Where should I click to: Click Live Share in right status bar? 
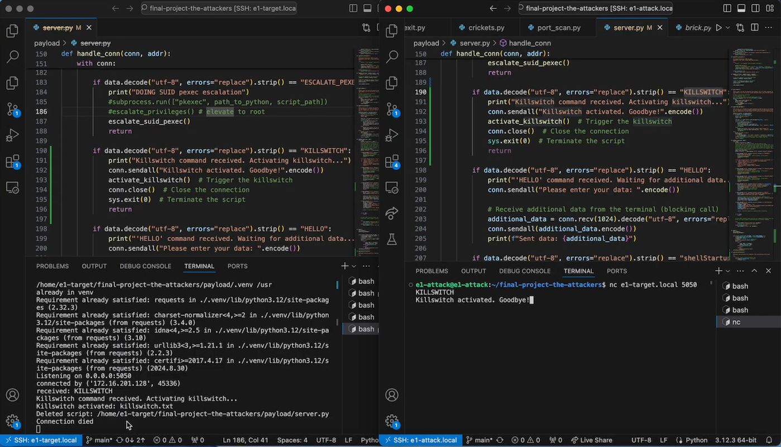coord(591,440)
